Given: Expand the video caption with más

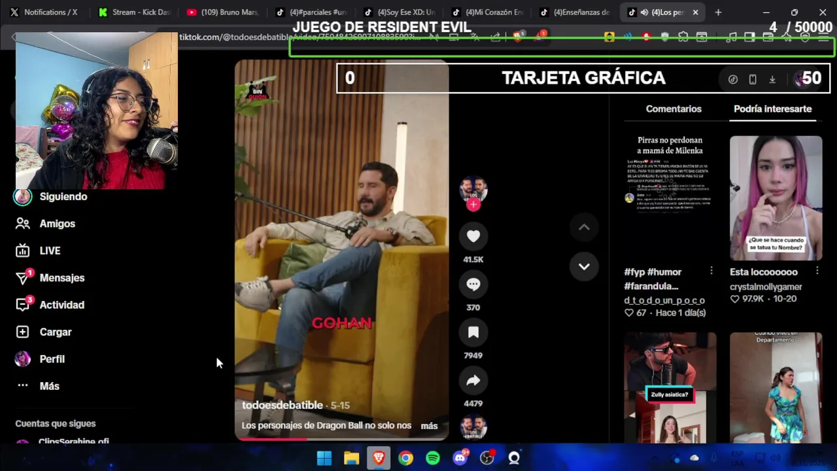Looking at the screenshot, I should tap(429, 426).
